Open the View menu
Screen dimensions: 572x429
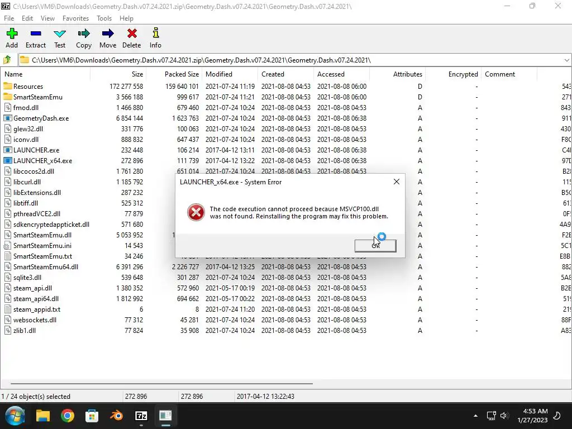click(47, 18)
